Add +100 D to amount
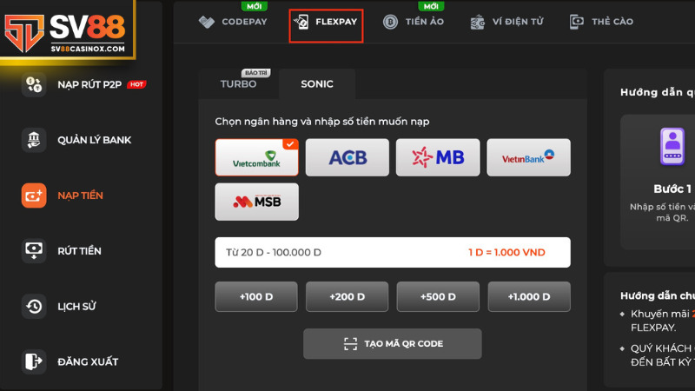This screenshot has height=391, width=695. [x=256, y=296]
